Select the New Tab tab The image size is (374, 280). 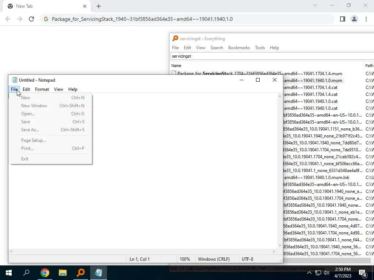point(46,6)
